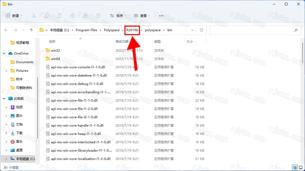Sort files by 修改日期 column header

tap(122, 42)
